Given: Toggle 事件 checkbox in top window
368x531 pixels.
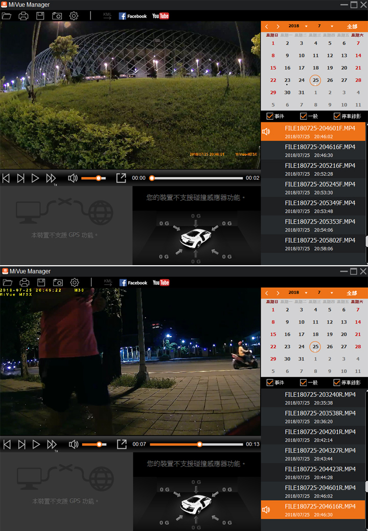Looking at the screenshot, I should [x=270, y=116].
